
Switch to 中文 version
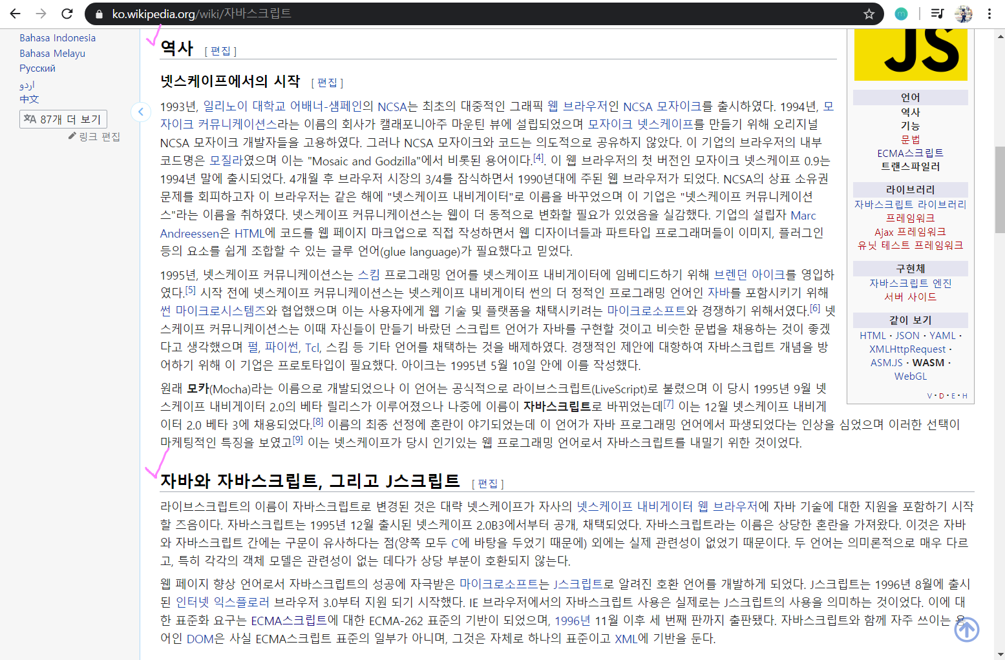point(29,99)
